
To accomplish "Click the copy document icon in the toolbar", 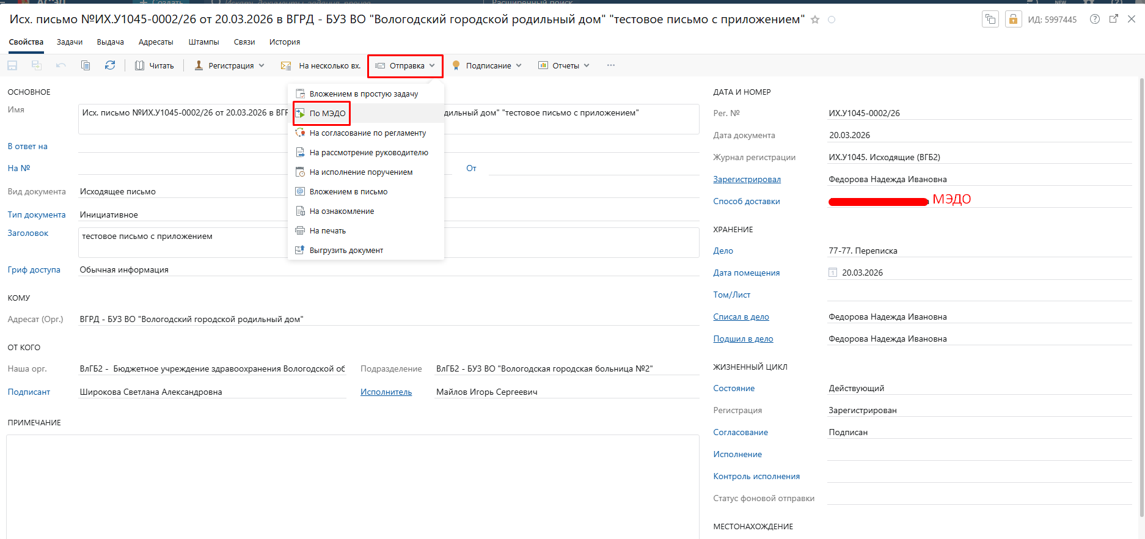I will [x=86, y=65].
